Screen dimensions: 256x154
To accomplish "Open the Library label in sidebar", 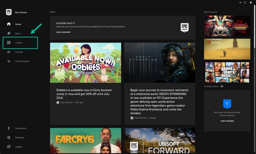I will point(19,43).
